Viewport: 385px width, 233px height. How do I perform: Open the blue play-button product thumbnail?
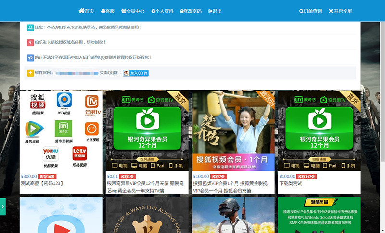(61, 215)
